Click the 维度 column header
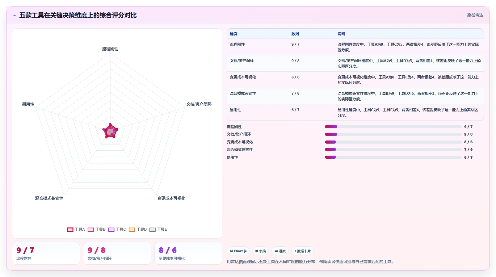 point(233,34)
